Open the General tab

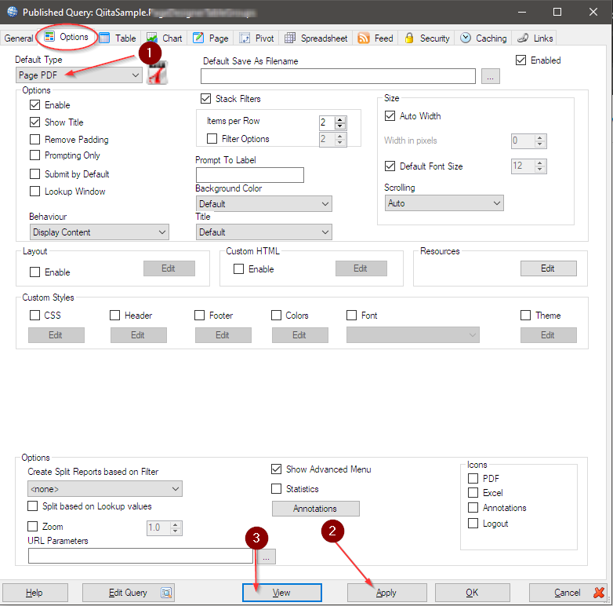pyautogui.click(x=18, y=38)
